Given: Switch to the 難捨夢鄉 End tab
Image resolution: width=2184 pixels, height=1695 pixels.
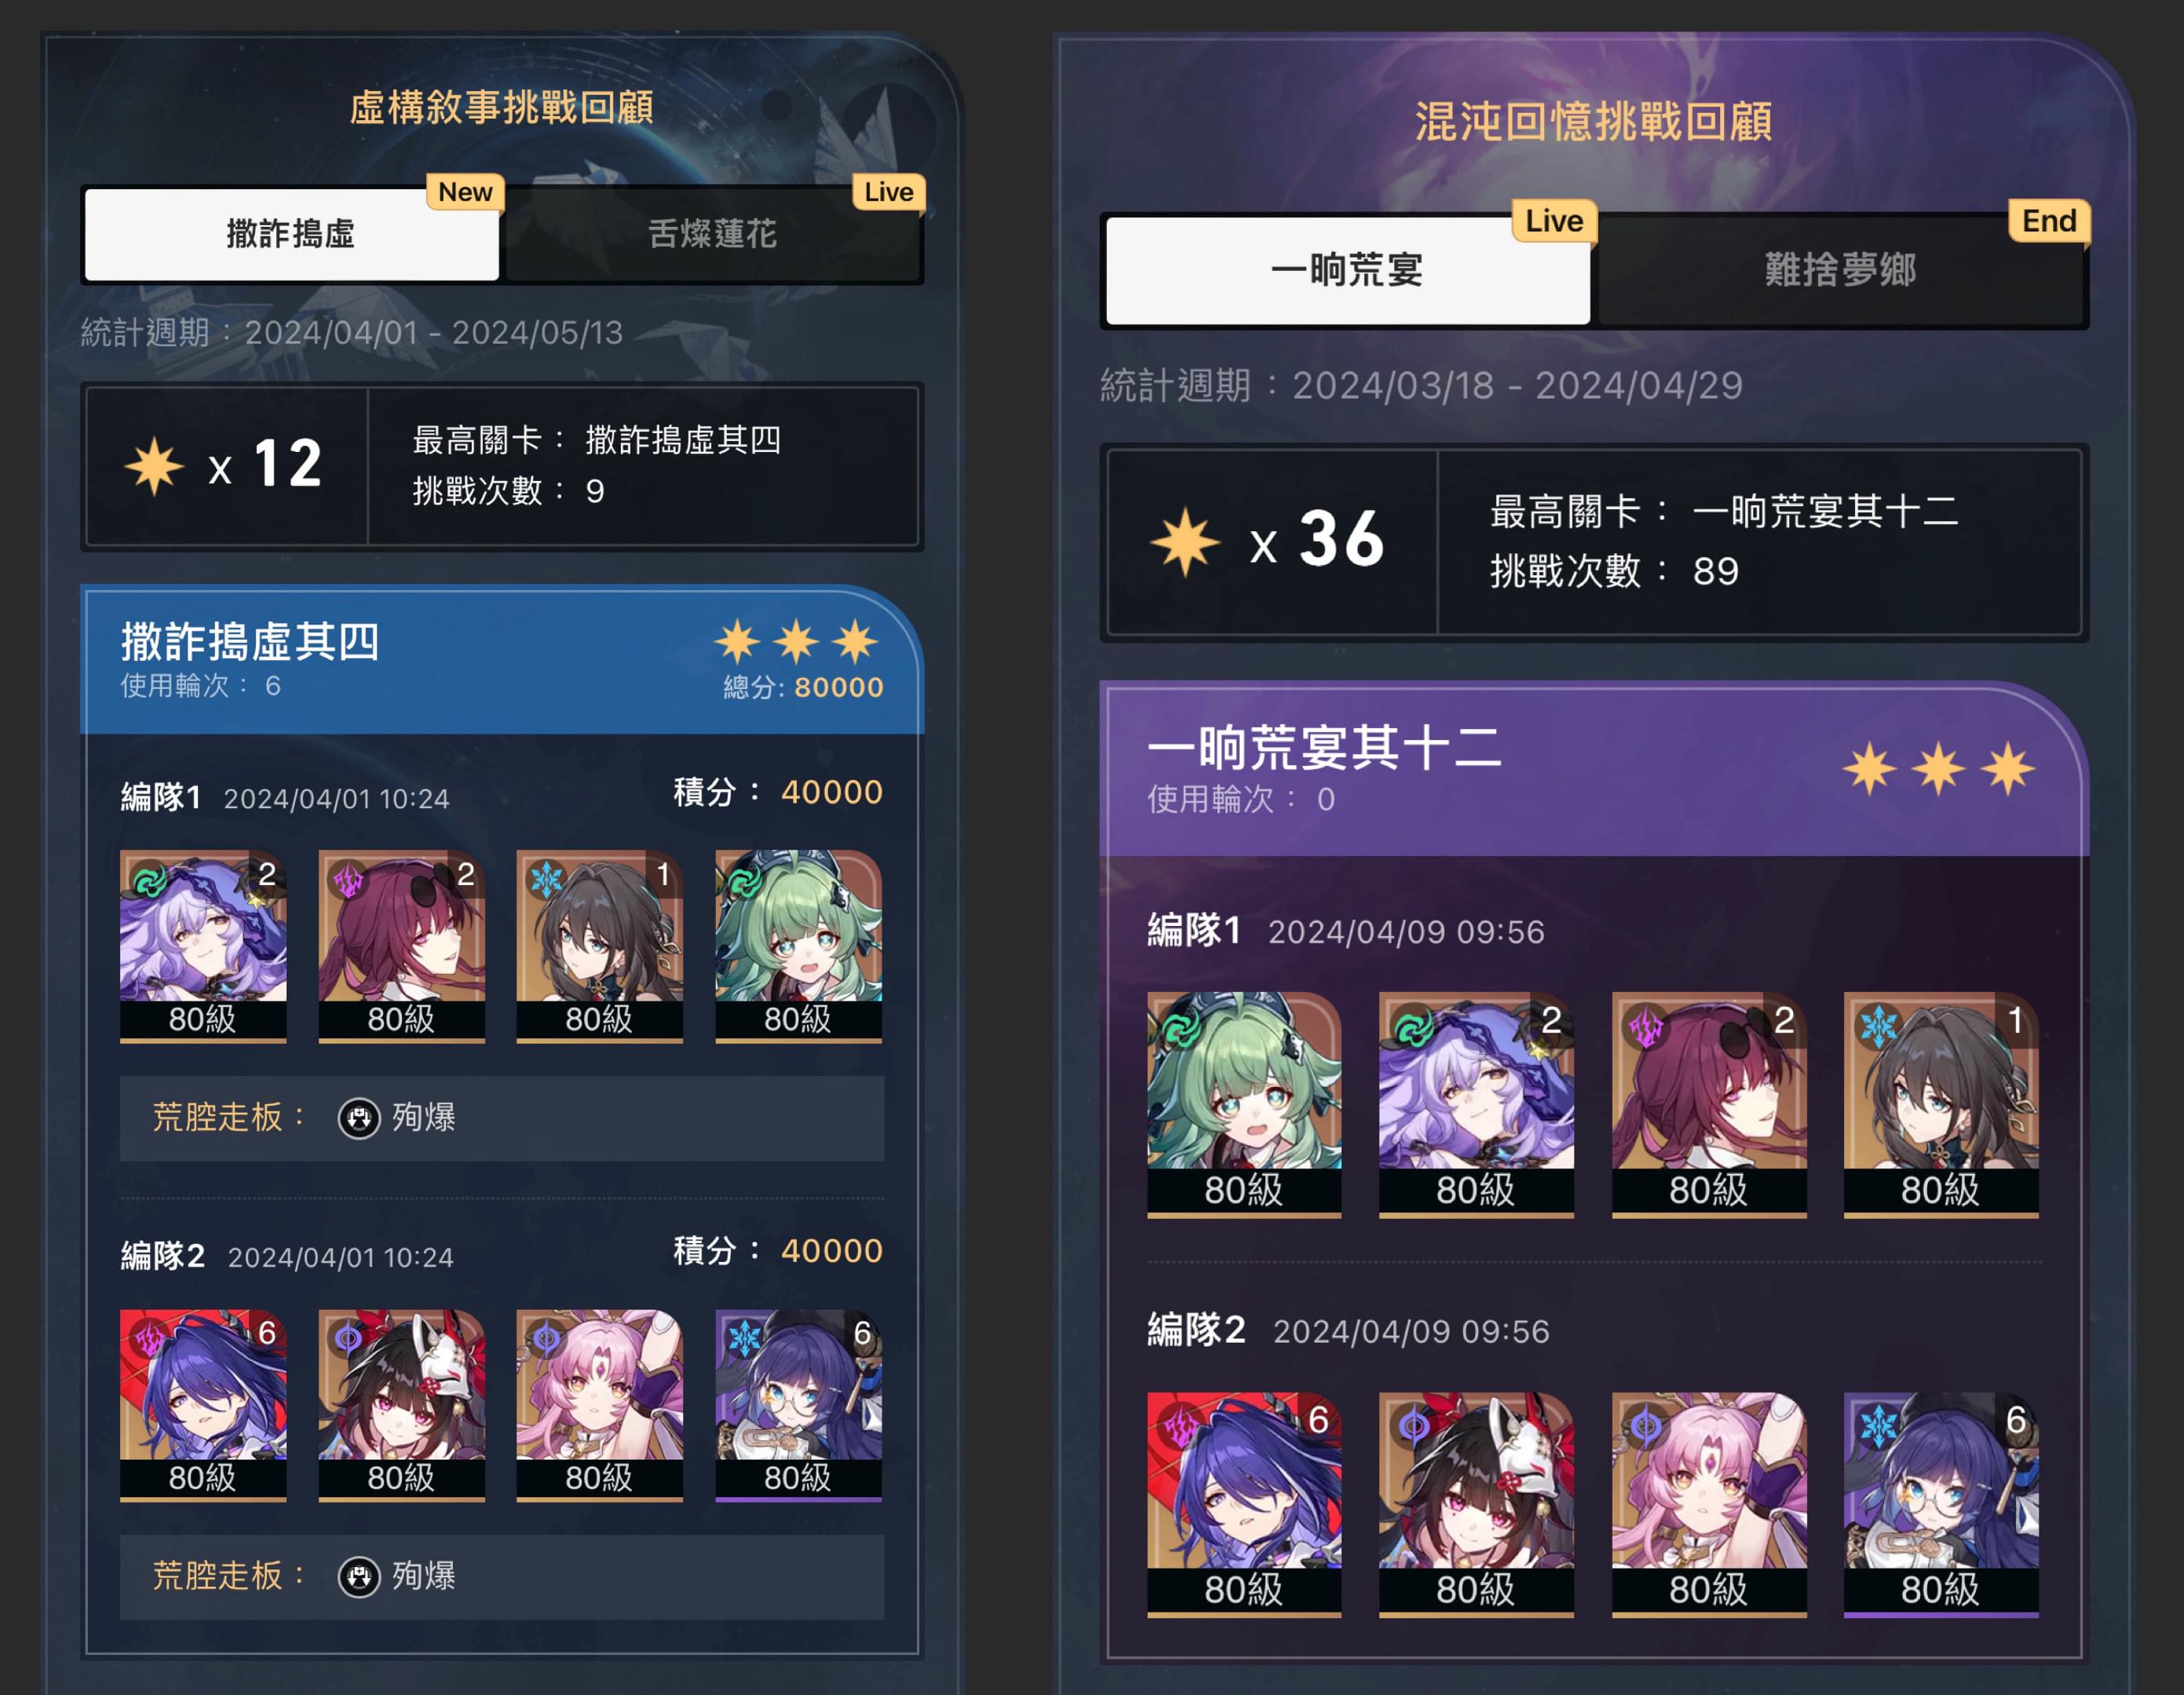Looking at the screenshot, I should [1840, 270].
